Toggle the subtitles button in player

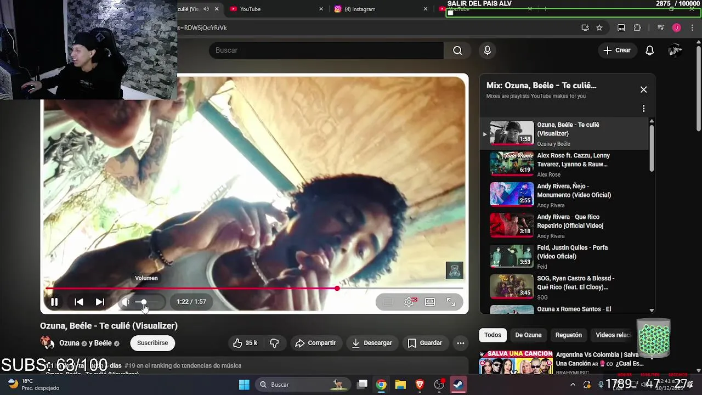point(388,302)
